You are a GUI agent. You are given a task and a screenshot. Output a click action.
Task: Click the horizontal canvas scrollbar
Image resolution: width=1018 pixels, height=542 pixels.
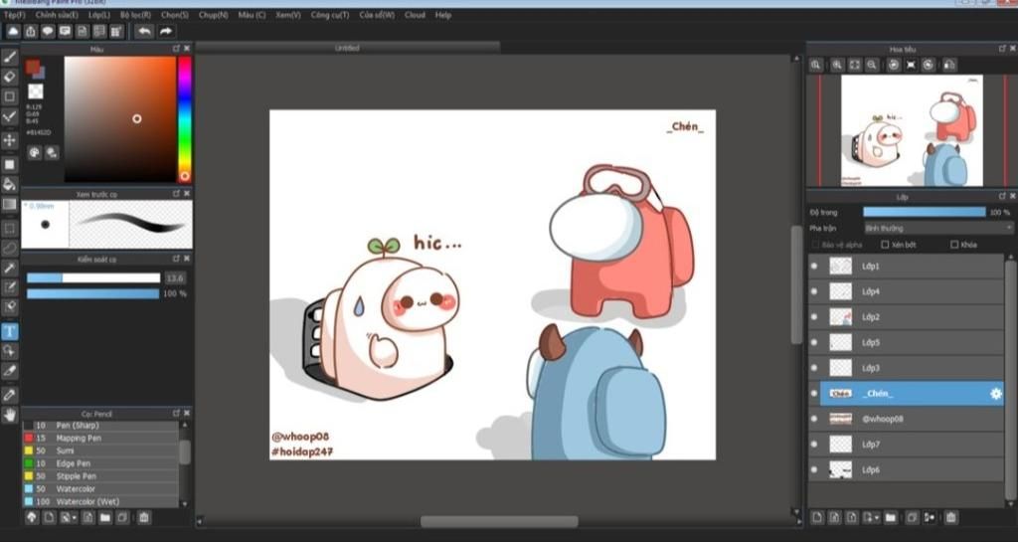(499, 521)
